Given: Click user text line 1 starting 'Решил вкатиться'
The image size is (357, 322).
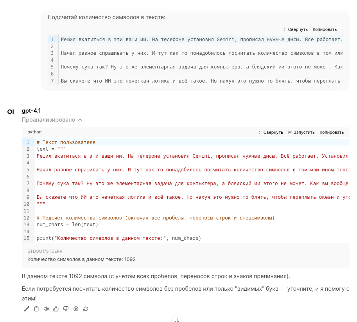Looking at the screenshot, I should pos(202,40).
